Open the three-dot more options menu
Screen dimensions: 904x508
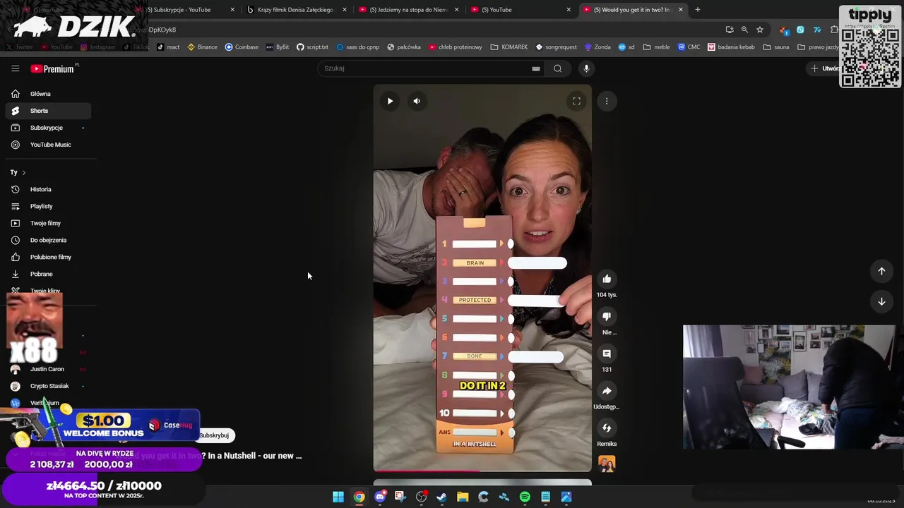pyautogui.click(x=607, y=101)
